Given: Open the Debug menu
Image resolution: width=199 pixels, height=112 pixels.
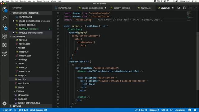Looking at the screenshot, I should click(39, 1).
